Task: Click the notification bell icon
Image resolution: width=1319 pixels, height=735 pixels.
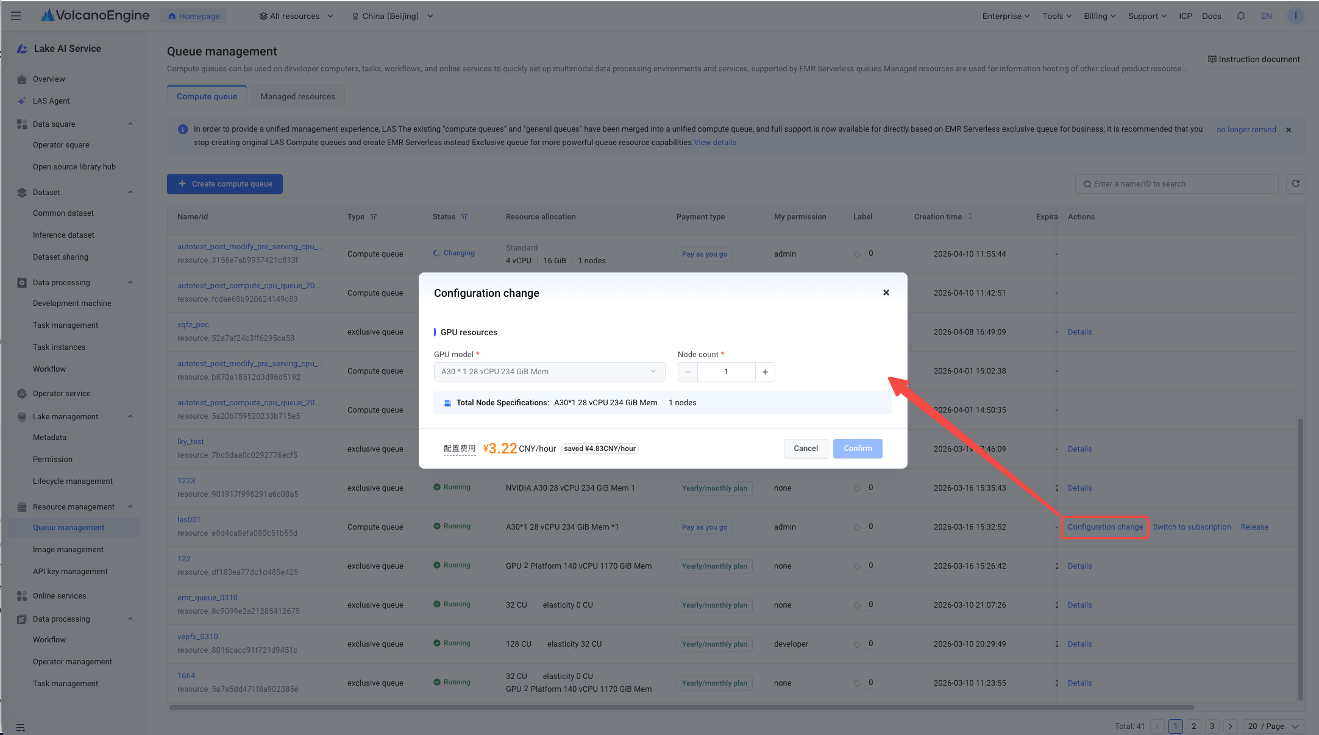Action: [x=1241, y=16]
